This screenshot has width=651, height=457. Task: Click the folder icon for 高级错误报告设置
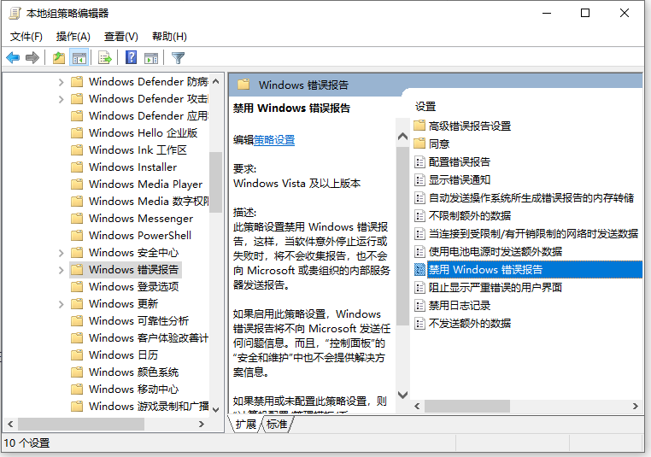(419, 125)
